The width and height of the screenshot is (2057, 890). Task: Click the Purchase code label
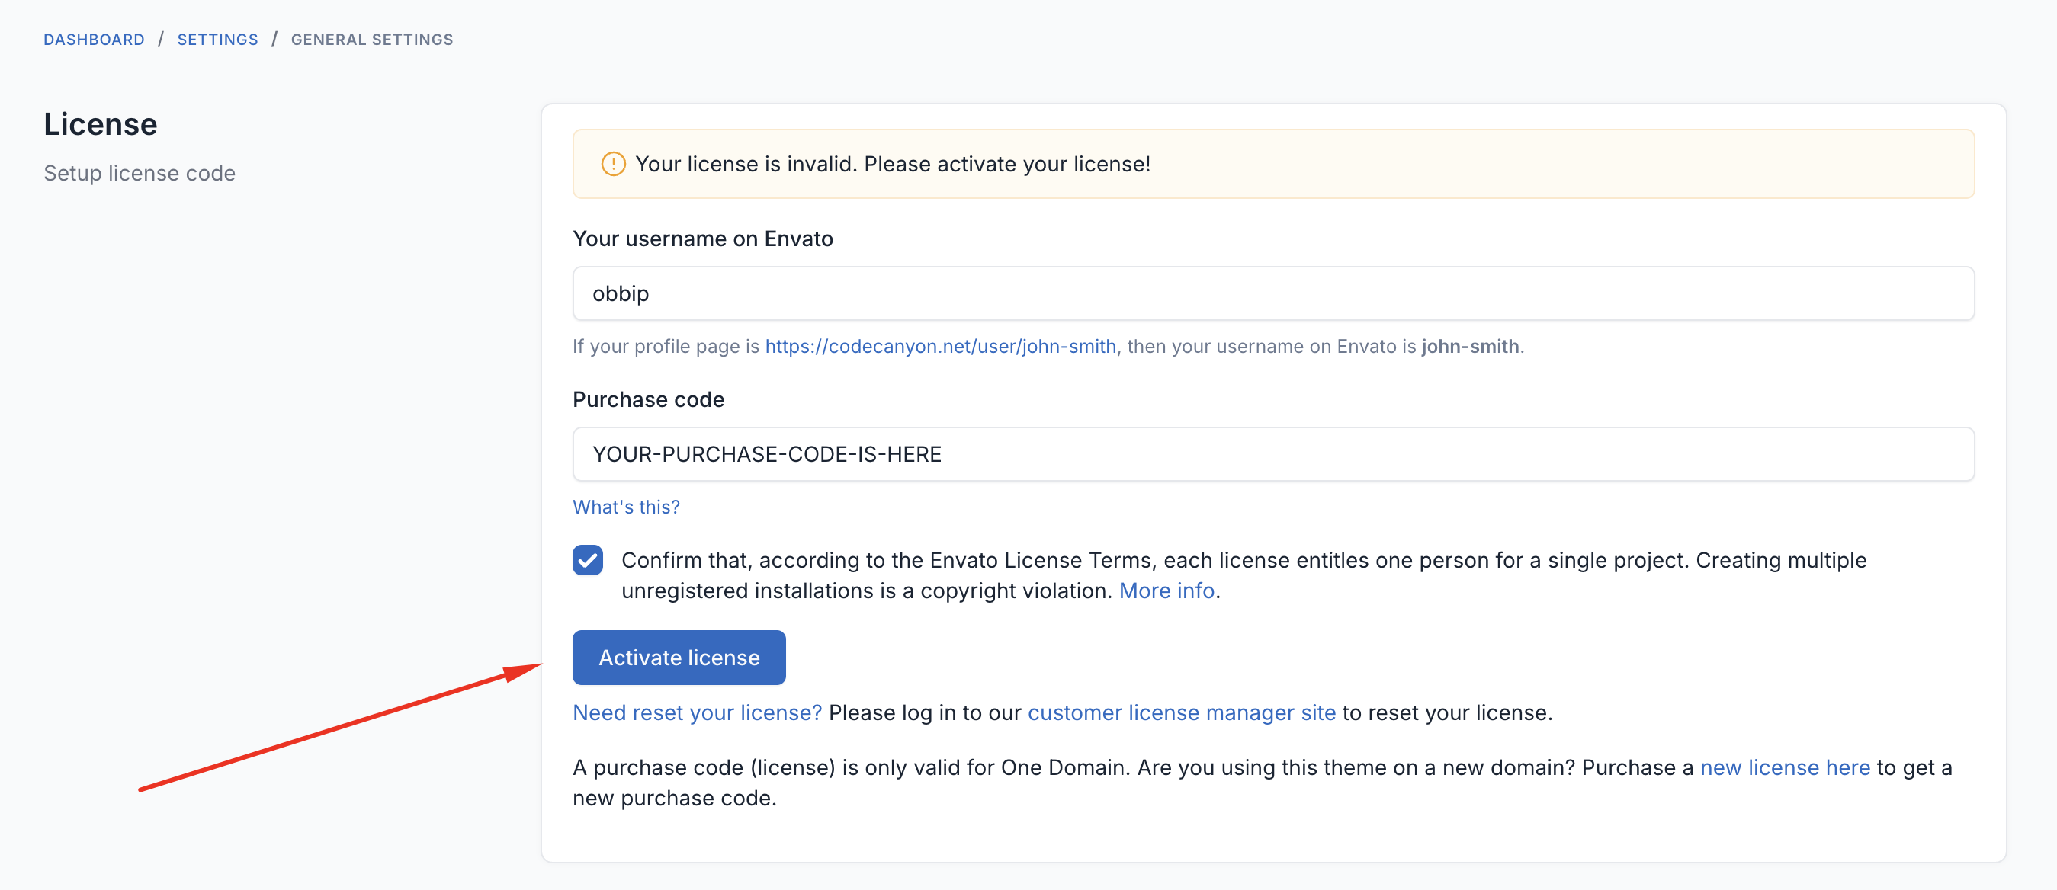click(648, 399)
